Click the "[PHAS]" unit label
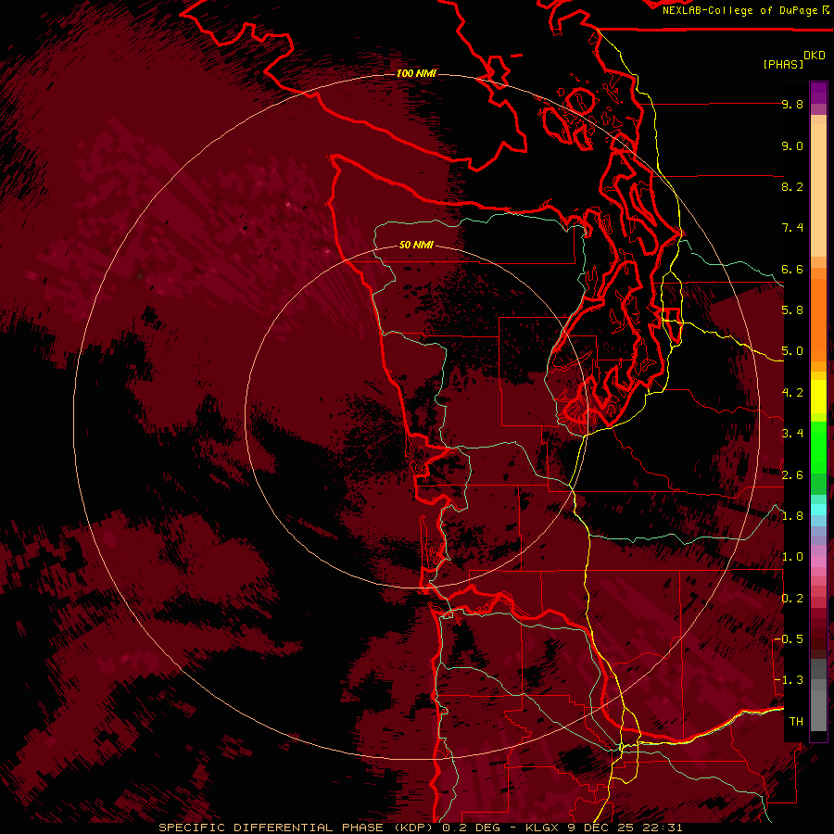Screen dimensions: 834x834 pos(783,64)
